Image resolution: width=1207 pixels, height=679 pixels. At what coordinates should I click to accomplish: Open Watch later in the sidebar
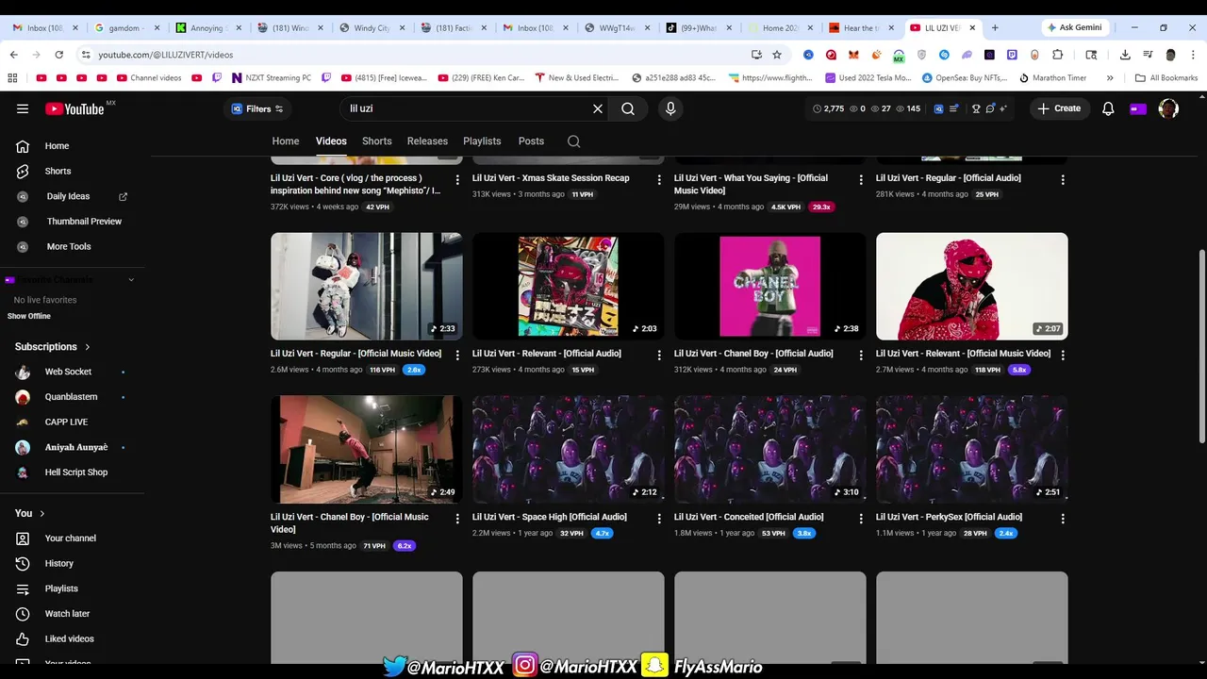(x=73, y=614)
